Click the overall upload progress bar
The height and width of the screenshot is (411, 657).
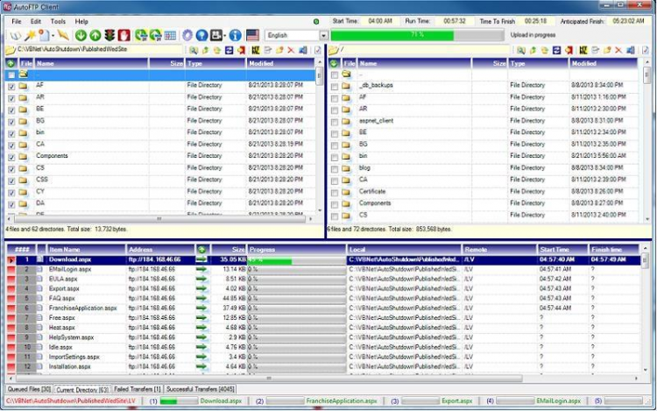tap(417, 35)
